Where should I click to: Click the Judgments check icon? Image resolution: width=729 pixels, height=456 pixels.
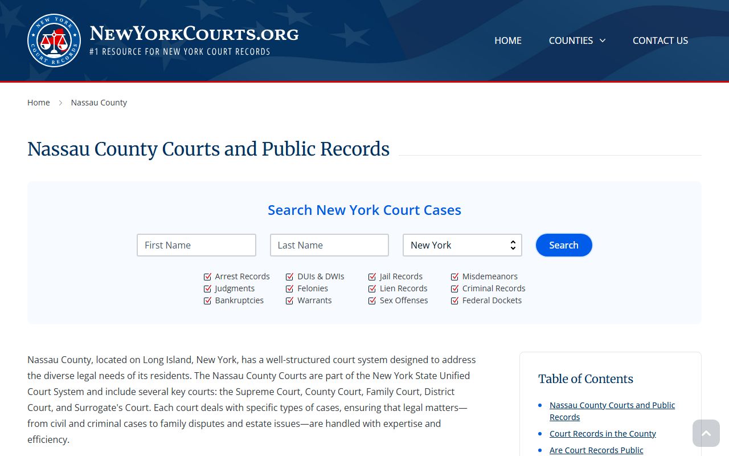[207, 288]
